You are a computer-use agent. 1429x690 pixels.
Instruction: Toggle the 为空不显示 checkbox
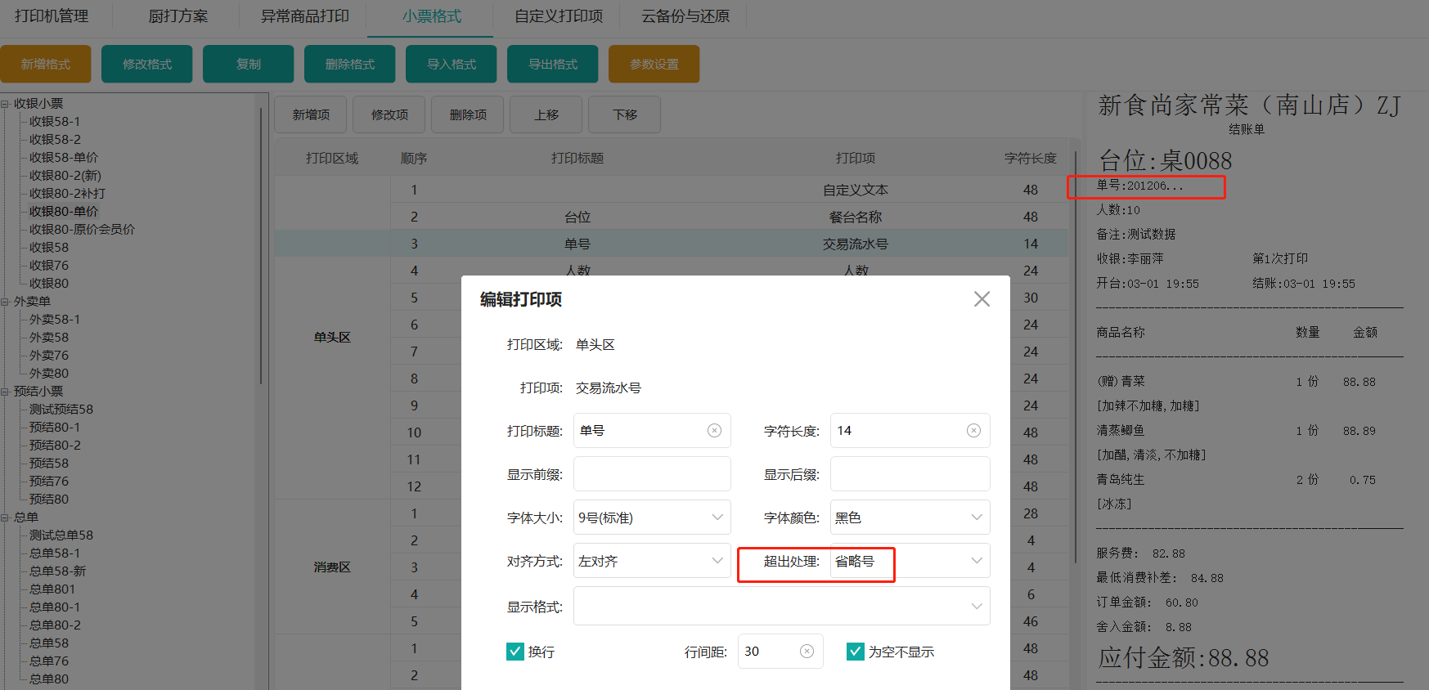click(856, 652)
